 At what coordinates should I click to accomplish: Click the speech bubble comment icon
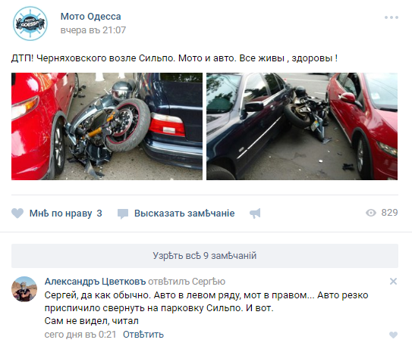tap(123, 214)
